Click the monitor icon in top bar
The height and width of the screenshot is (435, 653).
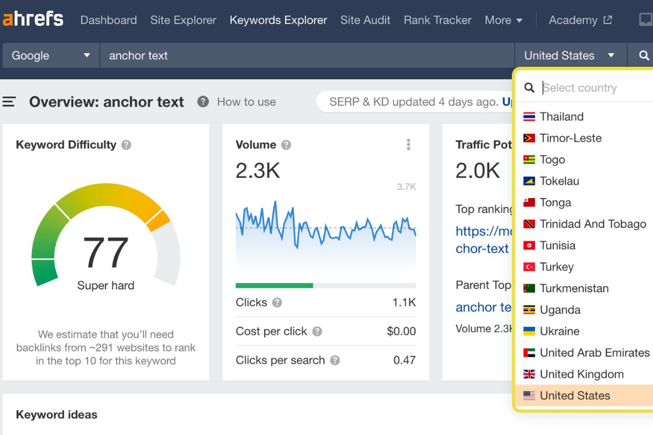pos(646,20)
